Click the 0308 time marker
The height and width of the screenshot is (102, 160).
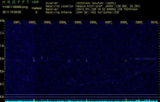(x=124, y=22)
